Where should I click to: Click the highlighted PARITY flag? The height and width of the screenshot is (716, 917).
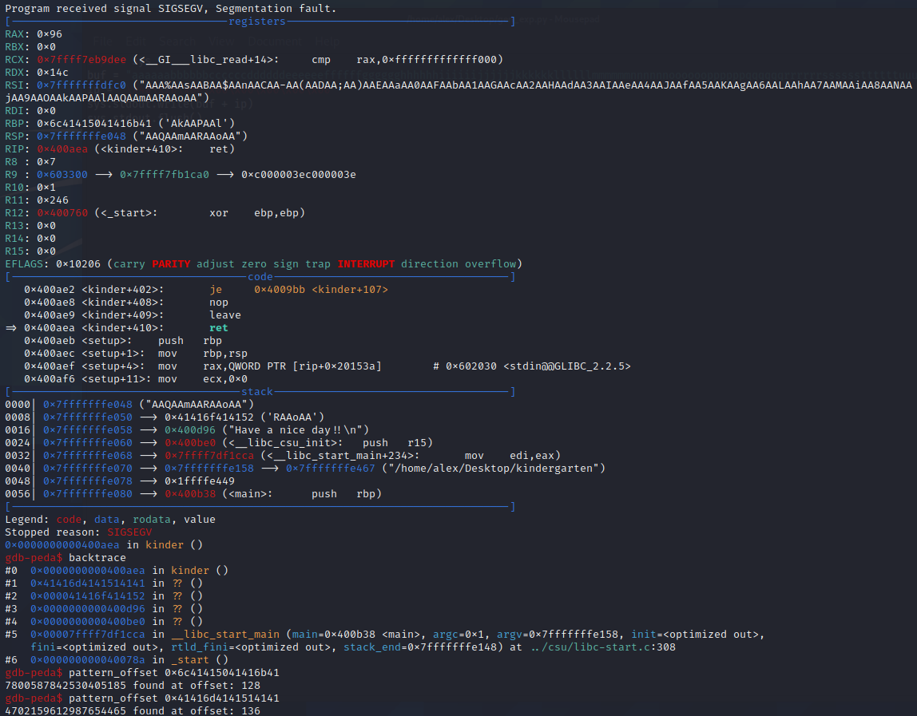coord(171,264)
